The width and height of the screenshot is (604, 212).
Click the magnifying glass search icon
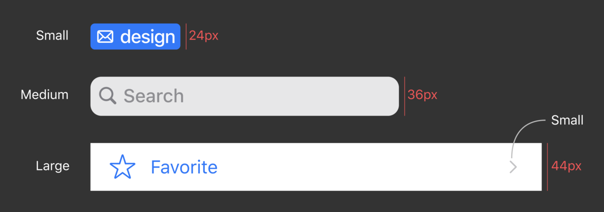[x=108, y=95]
